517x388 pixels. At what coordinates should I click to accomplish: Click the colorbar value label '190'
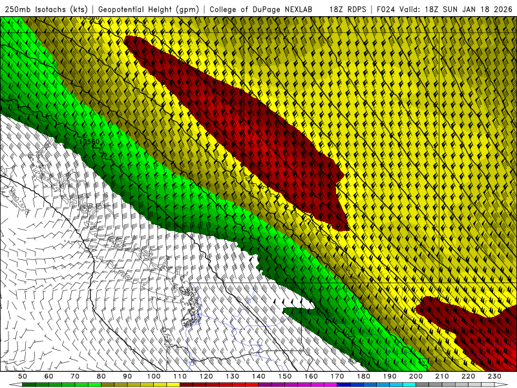click(x=390, y=376)
